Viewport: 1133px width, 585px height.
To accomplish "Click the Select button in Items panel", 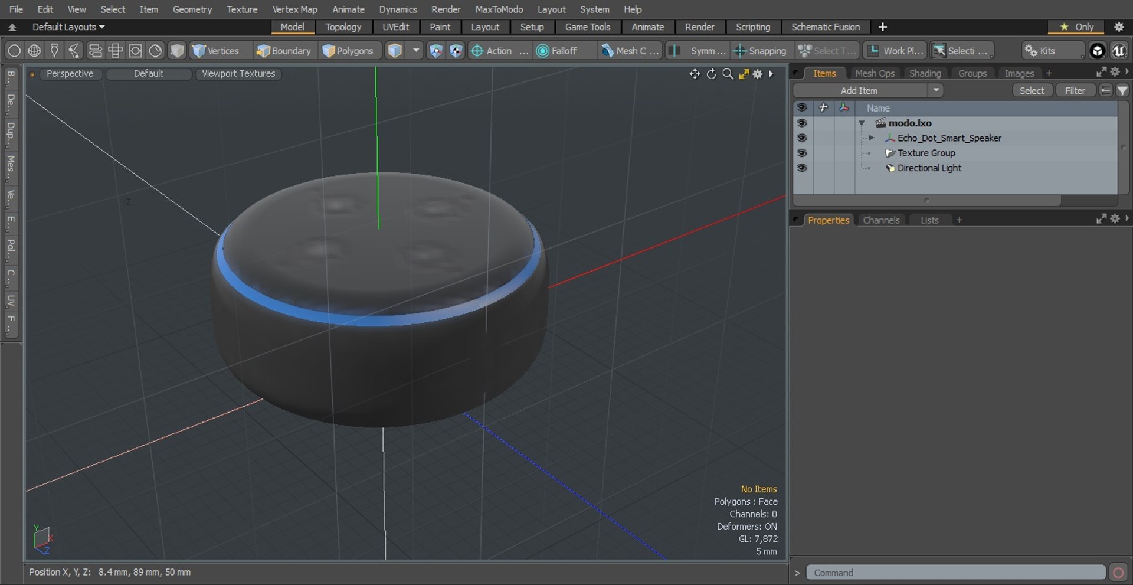I will pos(1032,90).
